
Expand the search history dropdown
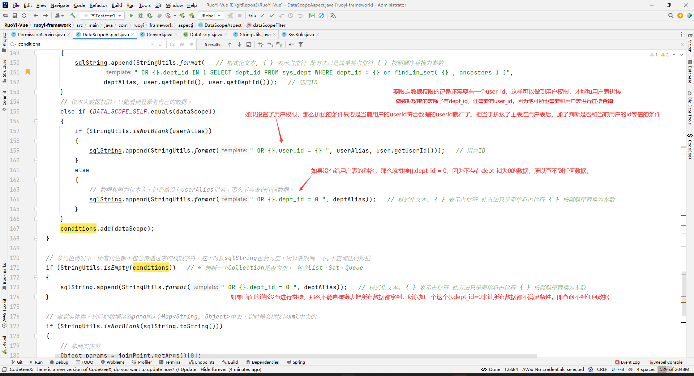pyautogui.click(x=13, y=44)
